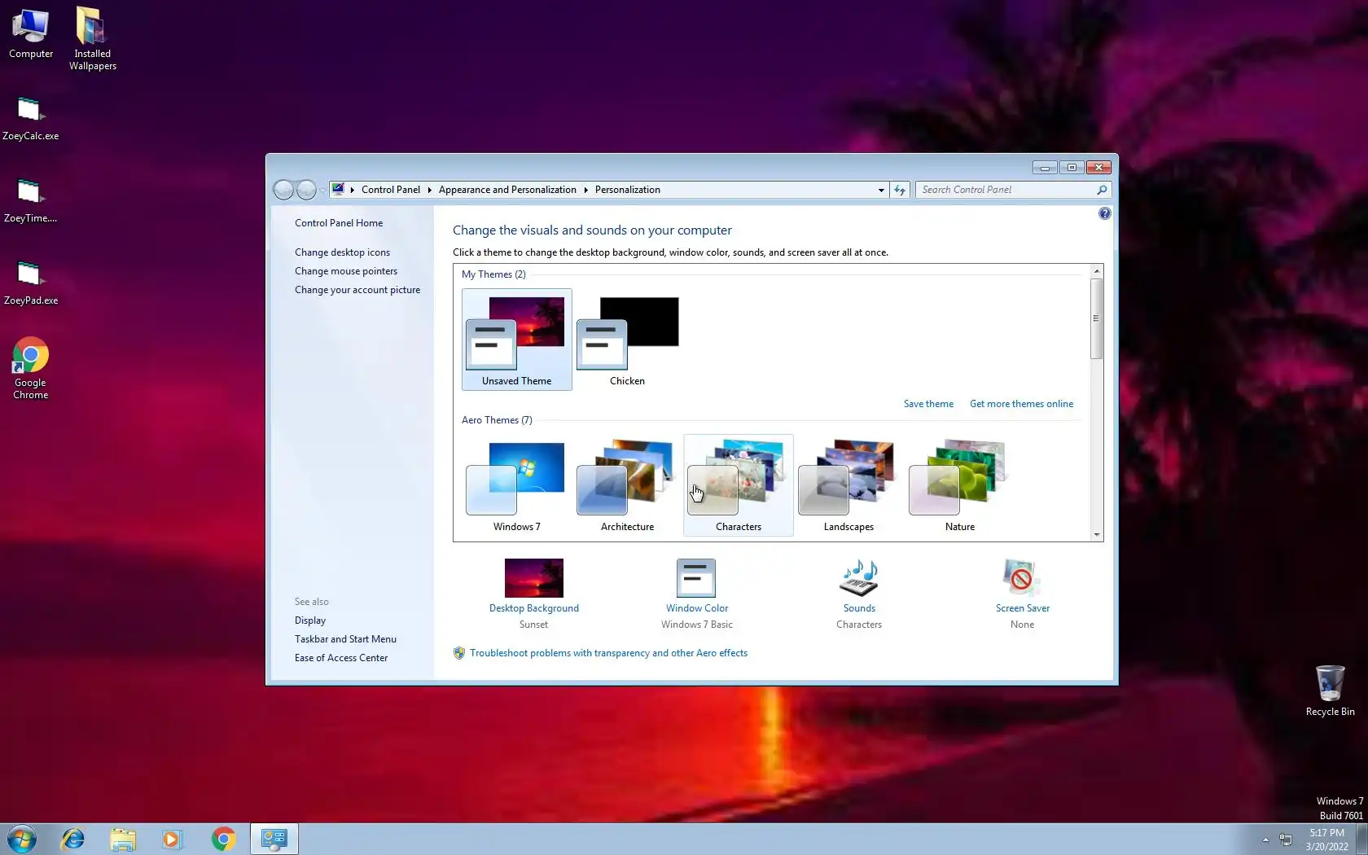Launch Windows Media Player from the taskbar
This screenshot has height=855, width=1368.
point(172,839)
